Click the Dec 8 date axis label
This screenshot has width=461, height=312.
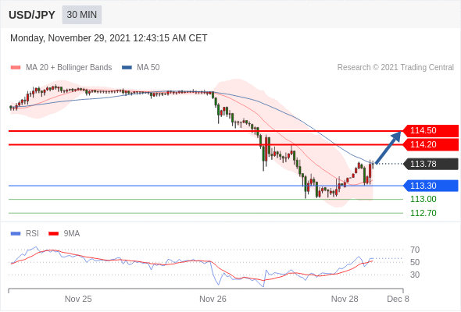[398, 299]
